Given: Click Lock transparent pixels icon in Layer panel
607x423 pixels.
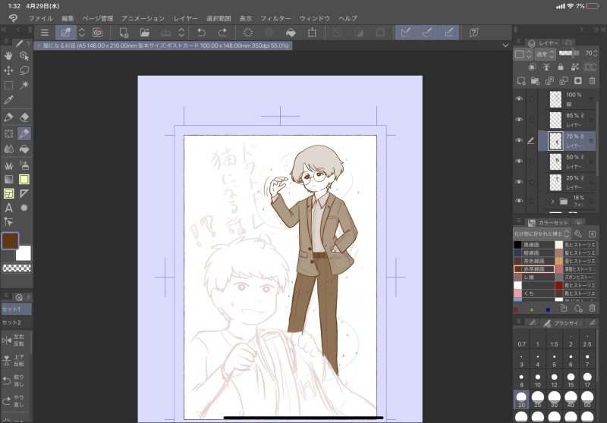Looking at the screenshot, I should coord(575,67).
